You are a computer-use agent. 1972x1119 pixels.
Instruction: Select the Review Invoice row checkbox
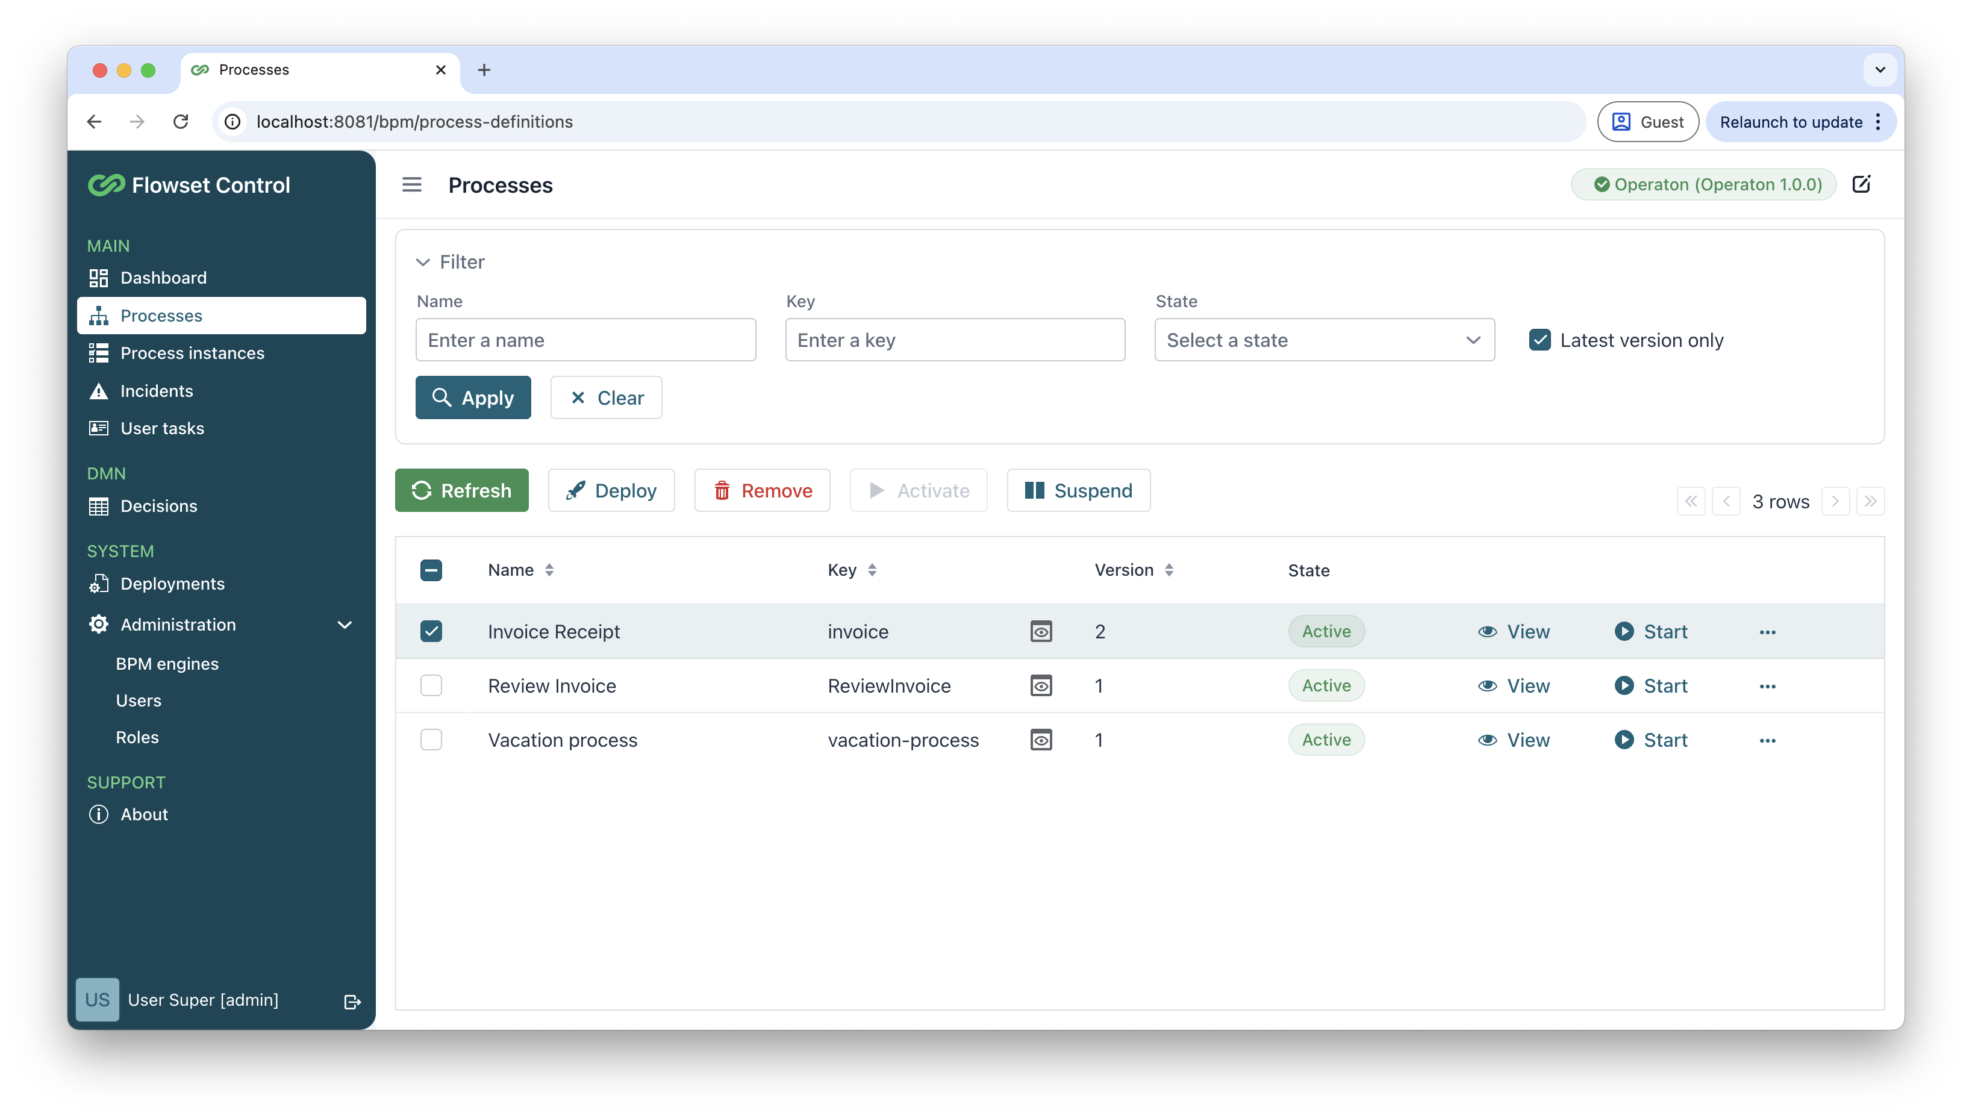tap(431, 685)
